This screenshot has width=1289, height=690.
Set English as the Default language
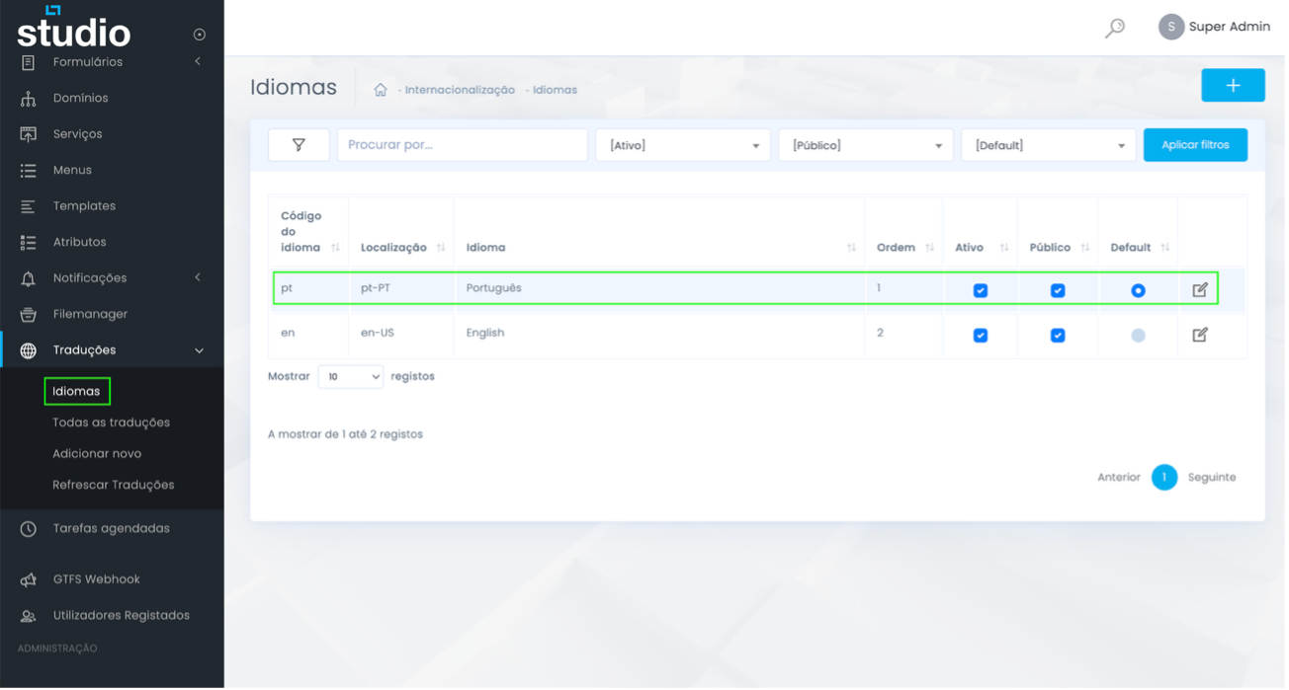1137,334
